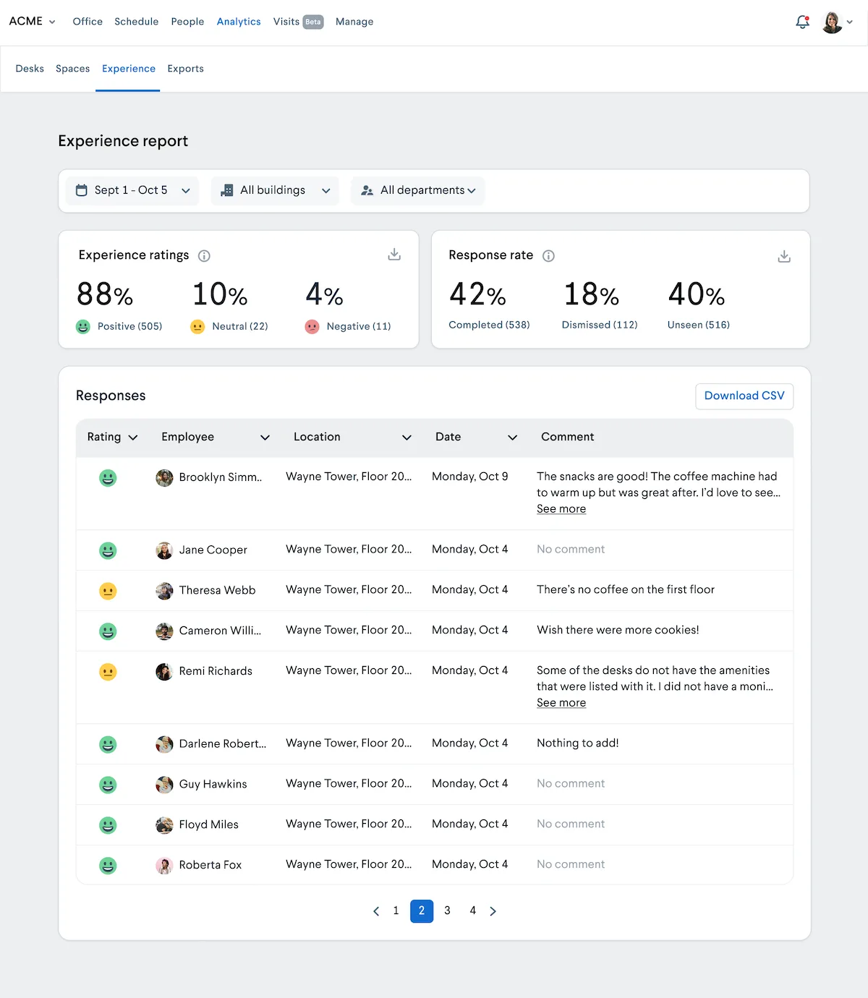Click Theresa Webb's avatar
The height and width of the screenshot is (998, 868).
(x=164, y=591)
